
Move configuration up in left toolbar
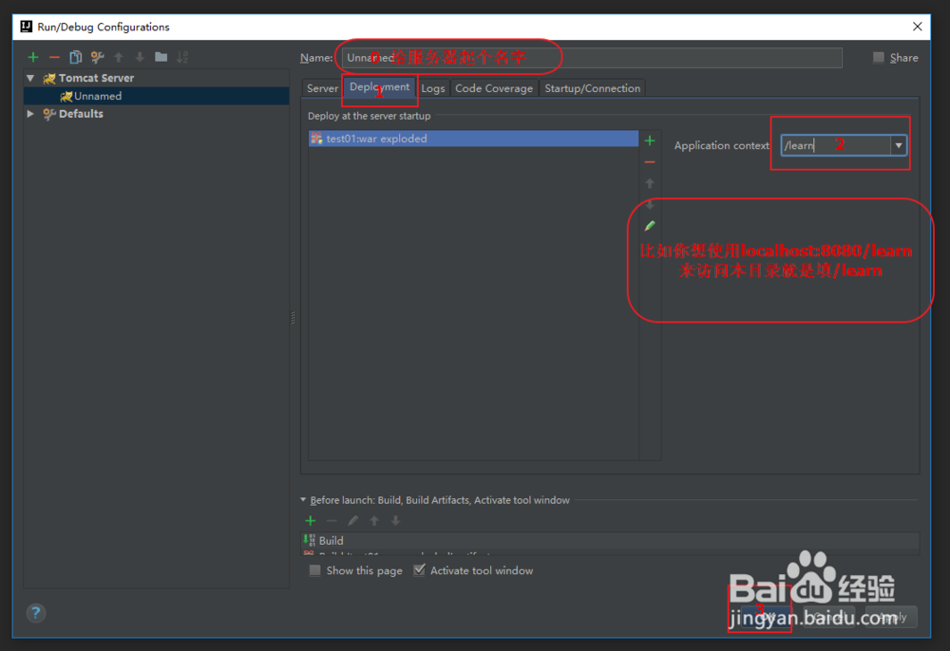coord(119,57)
